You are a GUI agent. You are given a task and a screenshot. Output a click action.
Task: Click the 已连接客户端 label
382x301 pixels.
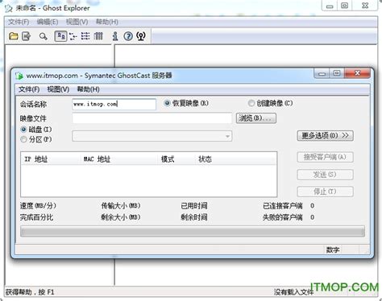[x=283, y=206]
